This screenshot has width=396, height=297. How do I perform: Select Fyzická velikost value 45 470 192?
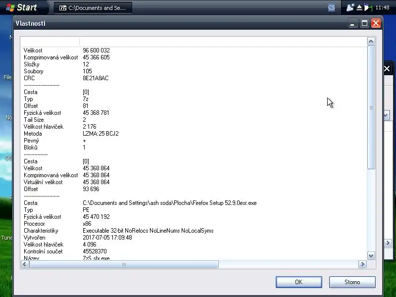(96, 217)
